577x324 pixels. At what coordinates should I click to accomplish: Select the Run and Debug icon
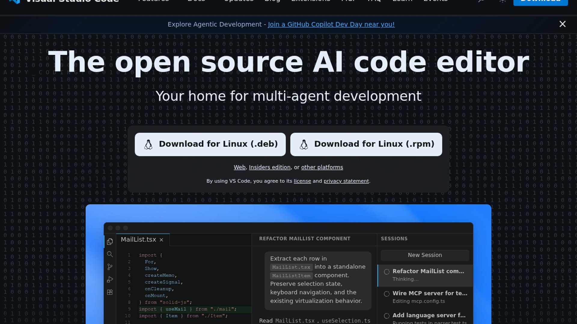click(x=110, y=280)
